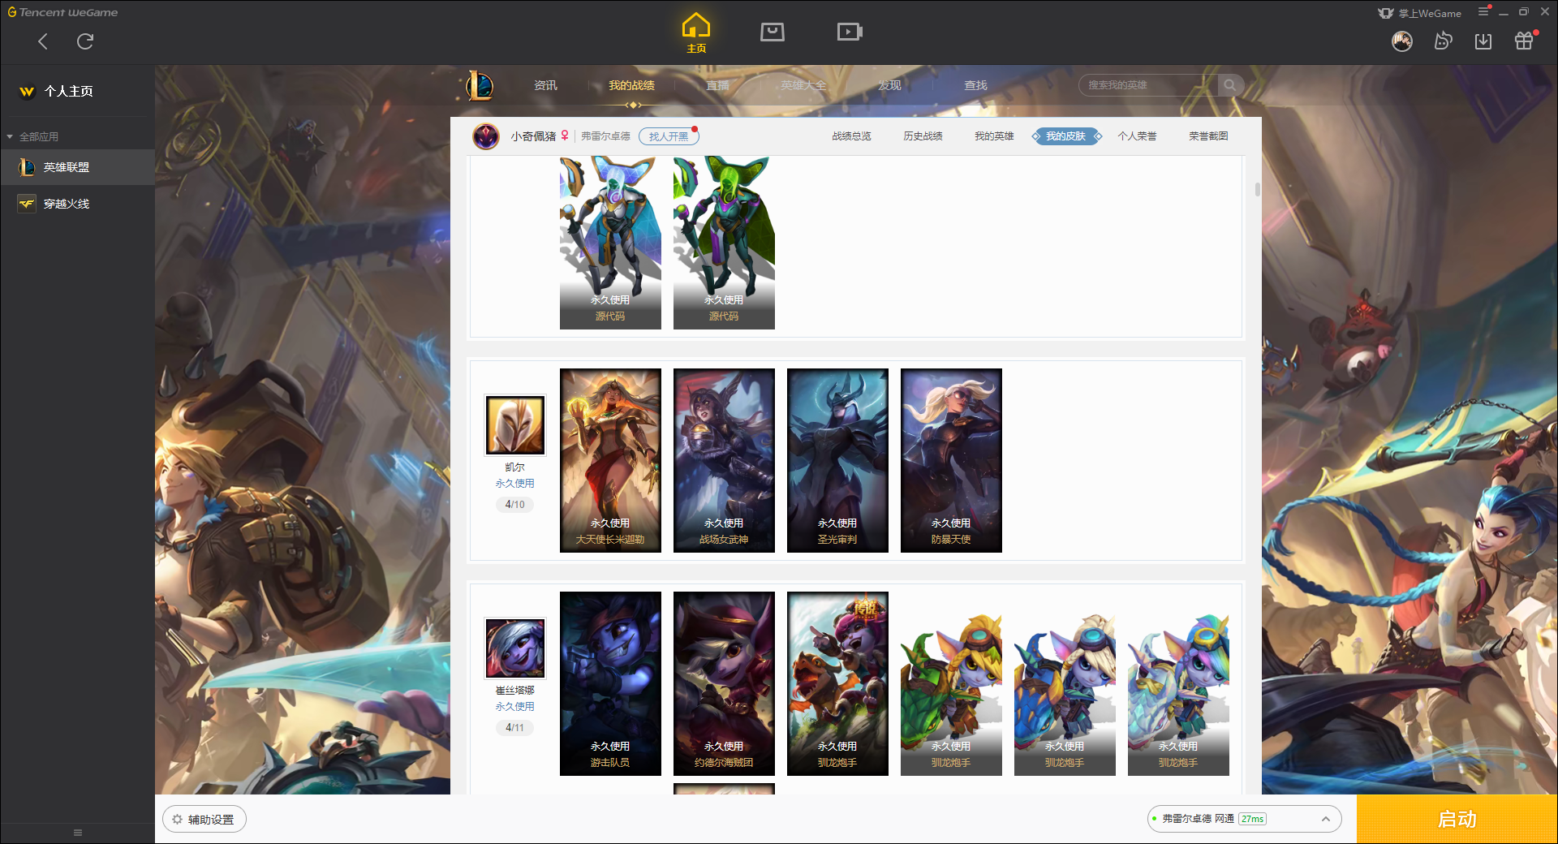The height and width of the screenshot is (844, 1558).
Task: Switch to the 查找 tab
Action: point(975,85)
